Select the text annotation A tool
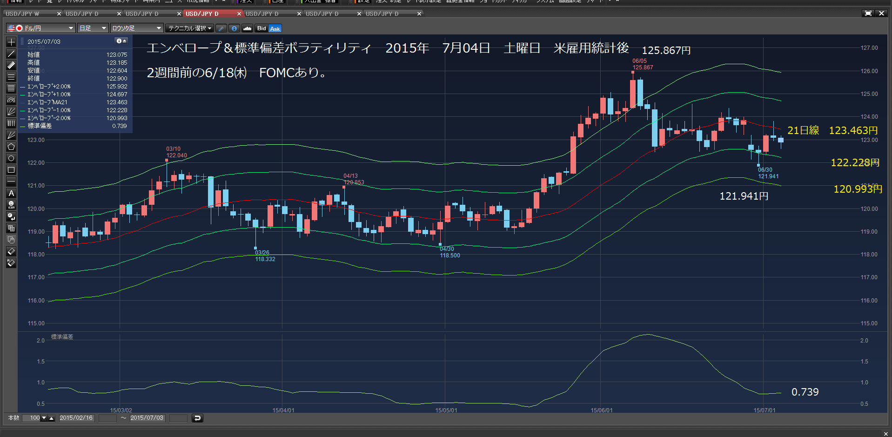 pos(11,193)
